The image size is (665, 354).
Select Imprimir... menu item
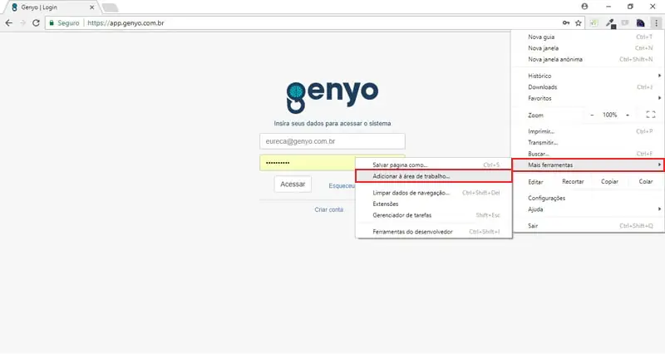point(588,131)
